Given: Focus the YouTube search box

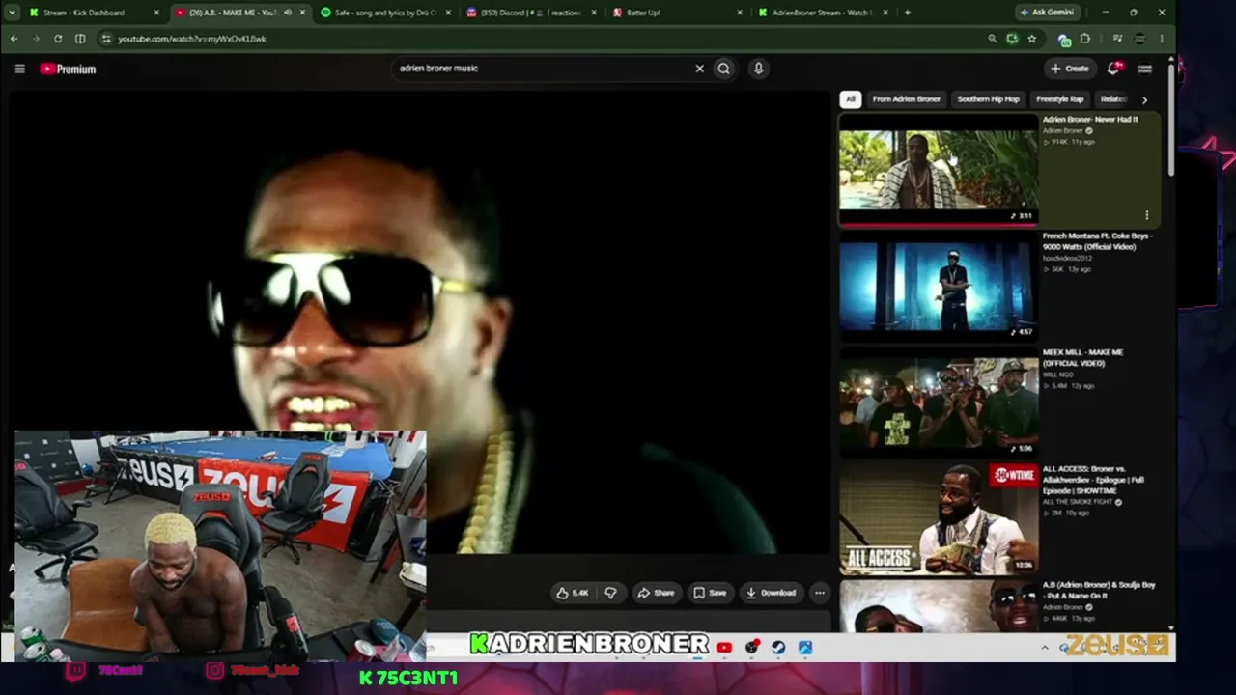Looking at the screenshot, I should (541, 69).
